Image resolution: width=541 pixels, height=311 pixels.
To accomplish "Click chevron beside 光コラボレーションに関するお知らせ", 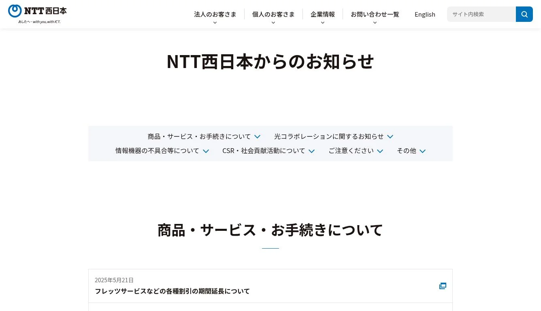I will (x=390, y=137).
